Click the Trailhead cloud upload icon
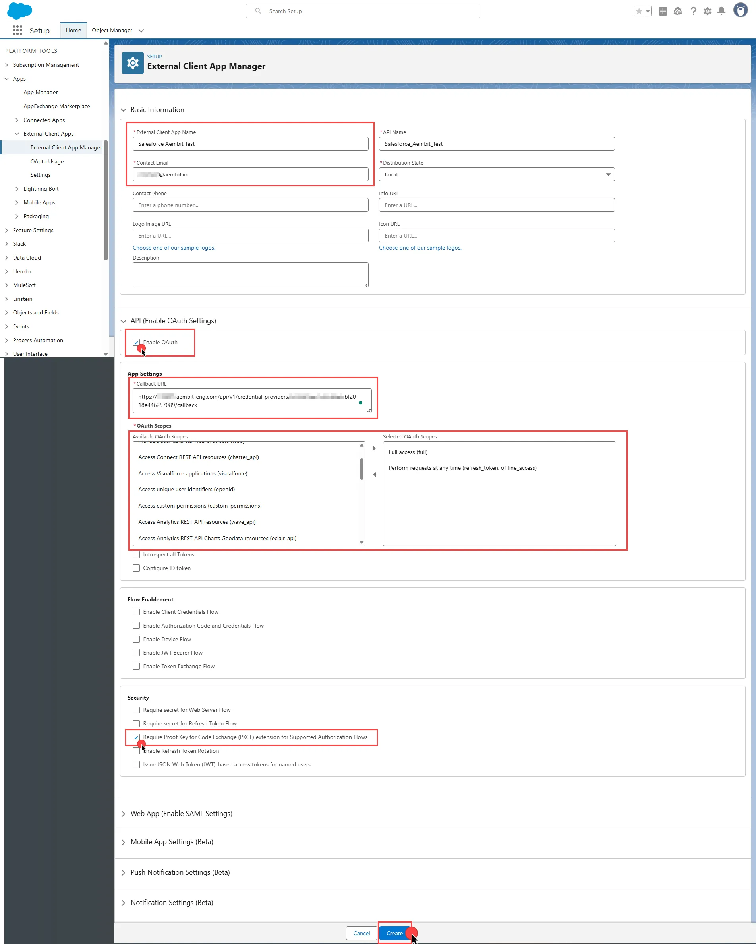The image size is (756, 944). (x=678, y=12)
